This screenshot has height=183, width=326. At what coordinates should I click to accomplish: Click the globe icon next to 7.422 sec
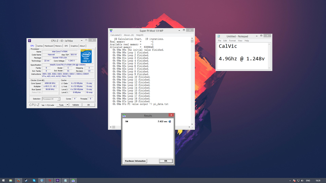click(170, 122)
